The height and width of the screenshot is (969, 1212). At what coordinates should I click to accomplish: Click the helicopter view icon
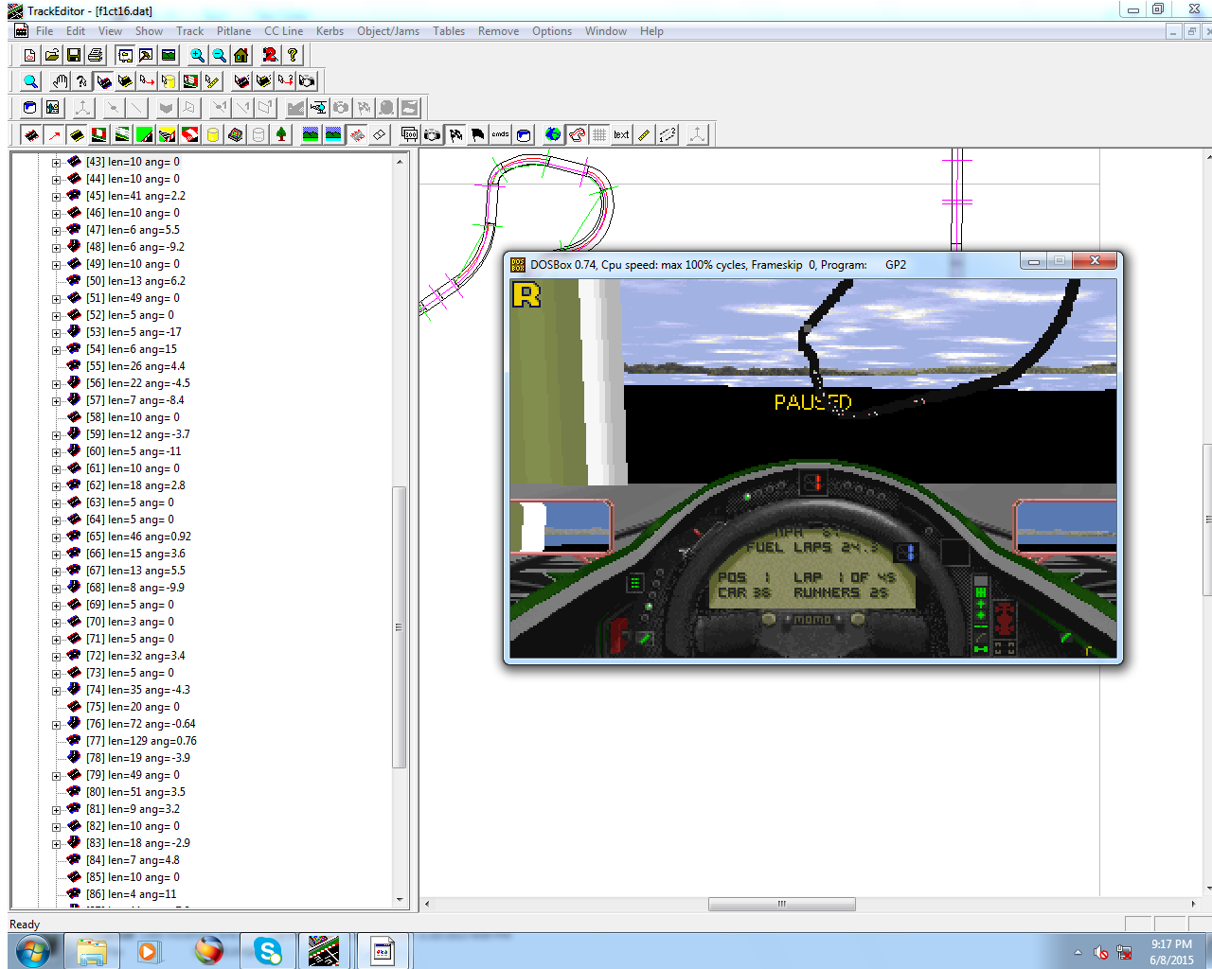tap(319, 108)
